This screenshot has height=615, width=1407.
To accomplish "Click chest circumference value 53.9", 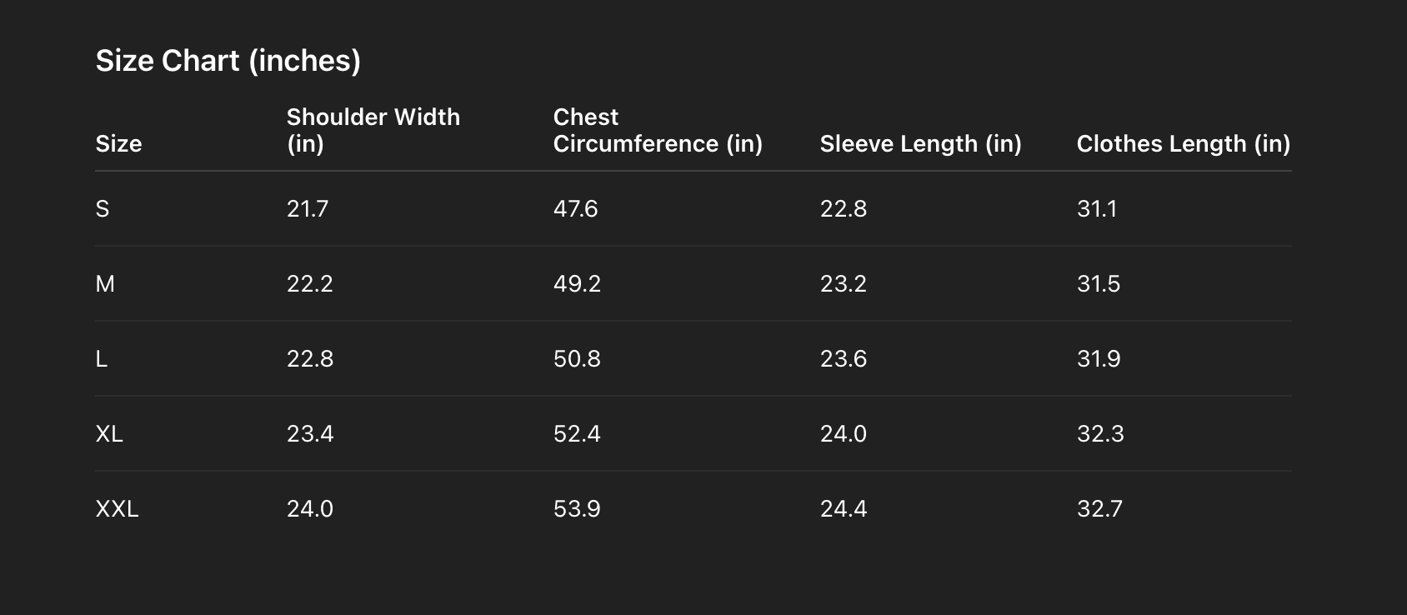I will (x=577, y=508).
